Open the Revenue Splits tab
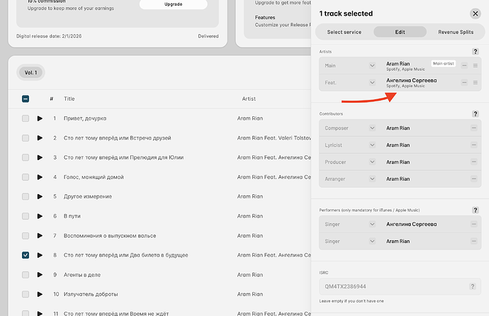489x316 pixels. pos(456,32)
